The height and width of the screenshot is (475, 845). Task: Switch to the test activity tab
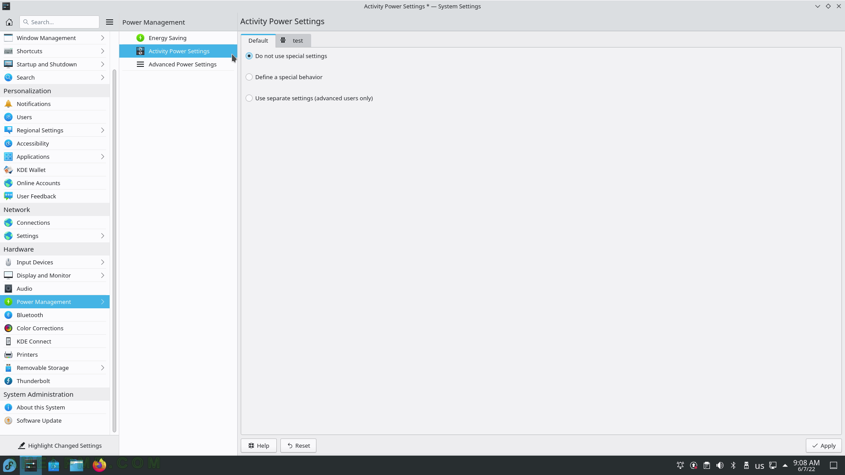(x=293, y=40)
